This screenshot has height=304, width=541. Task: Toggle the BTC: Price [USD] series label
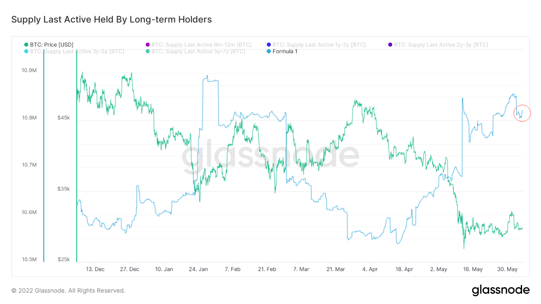[x=51, y=45]
